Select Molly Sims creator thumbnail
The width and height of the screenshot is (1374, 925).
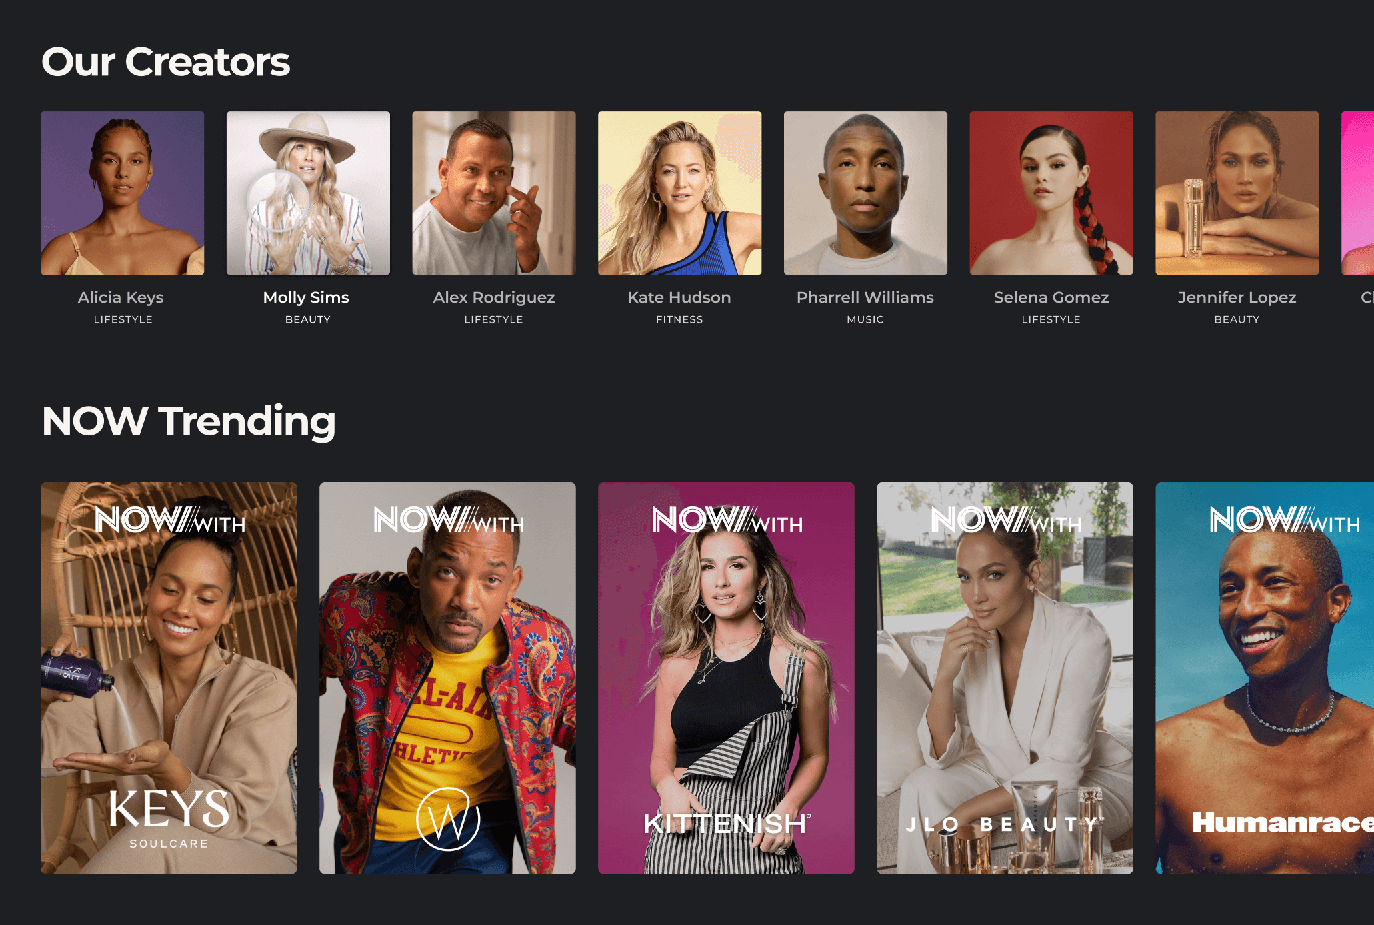[308, 193]
